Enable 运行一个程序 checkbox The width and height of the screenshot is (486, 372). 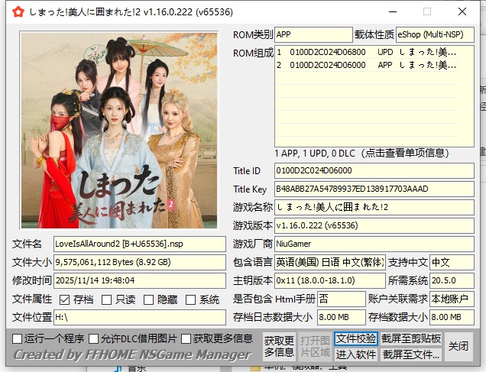click(18, 338)
